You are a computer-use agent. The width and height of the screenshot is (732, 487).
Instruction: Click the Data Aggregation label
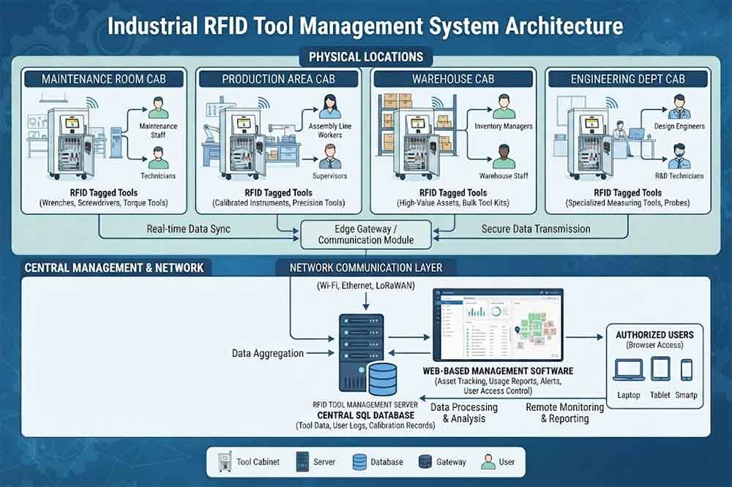point(268,353)
